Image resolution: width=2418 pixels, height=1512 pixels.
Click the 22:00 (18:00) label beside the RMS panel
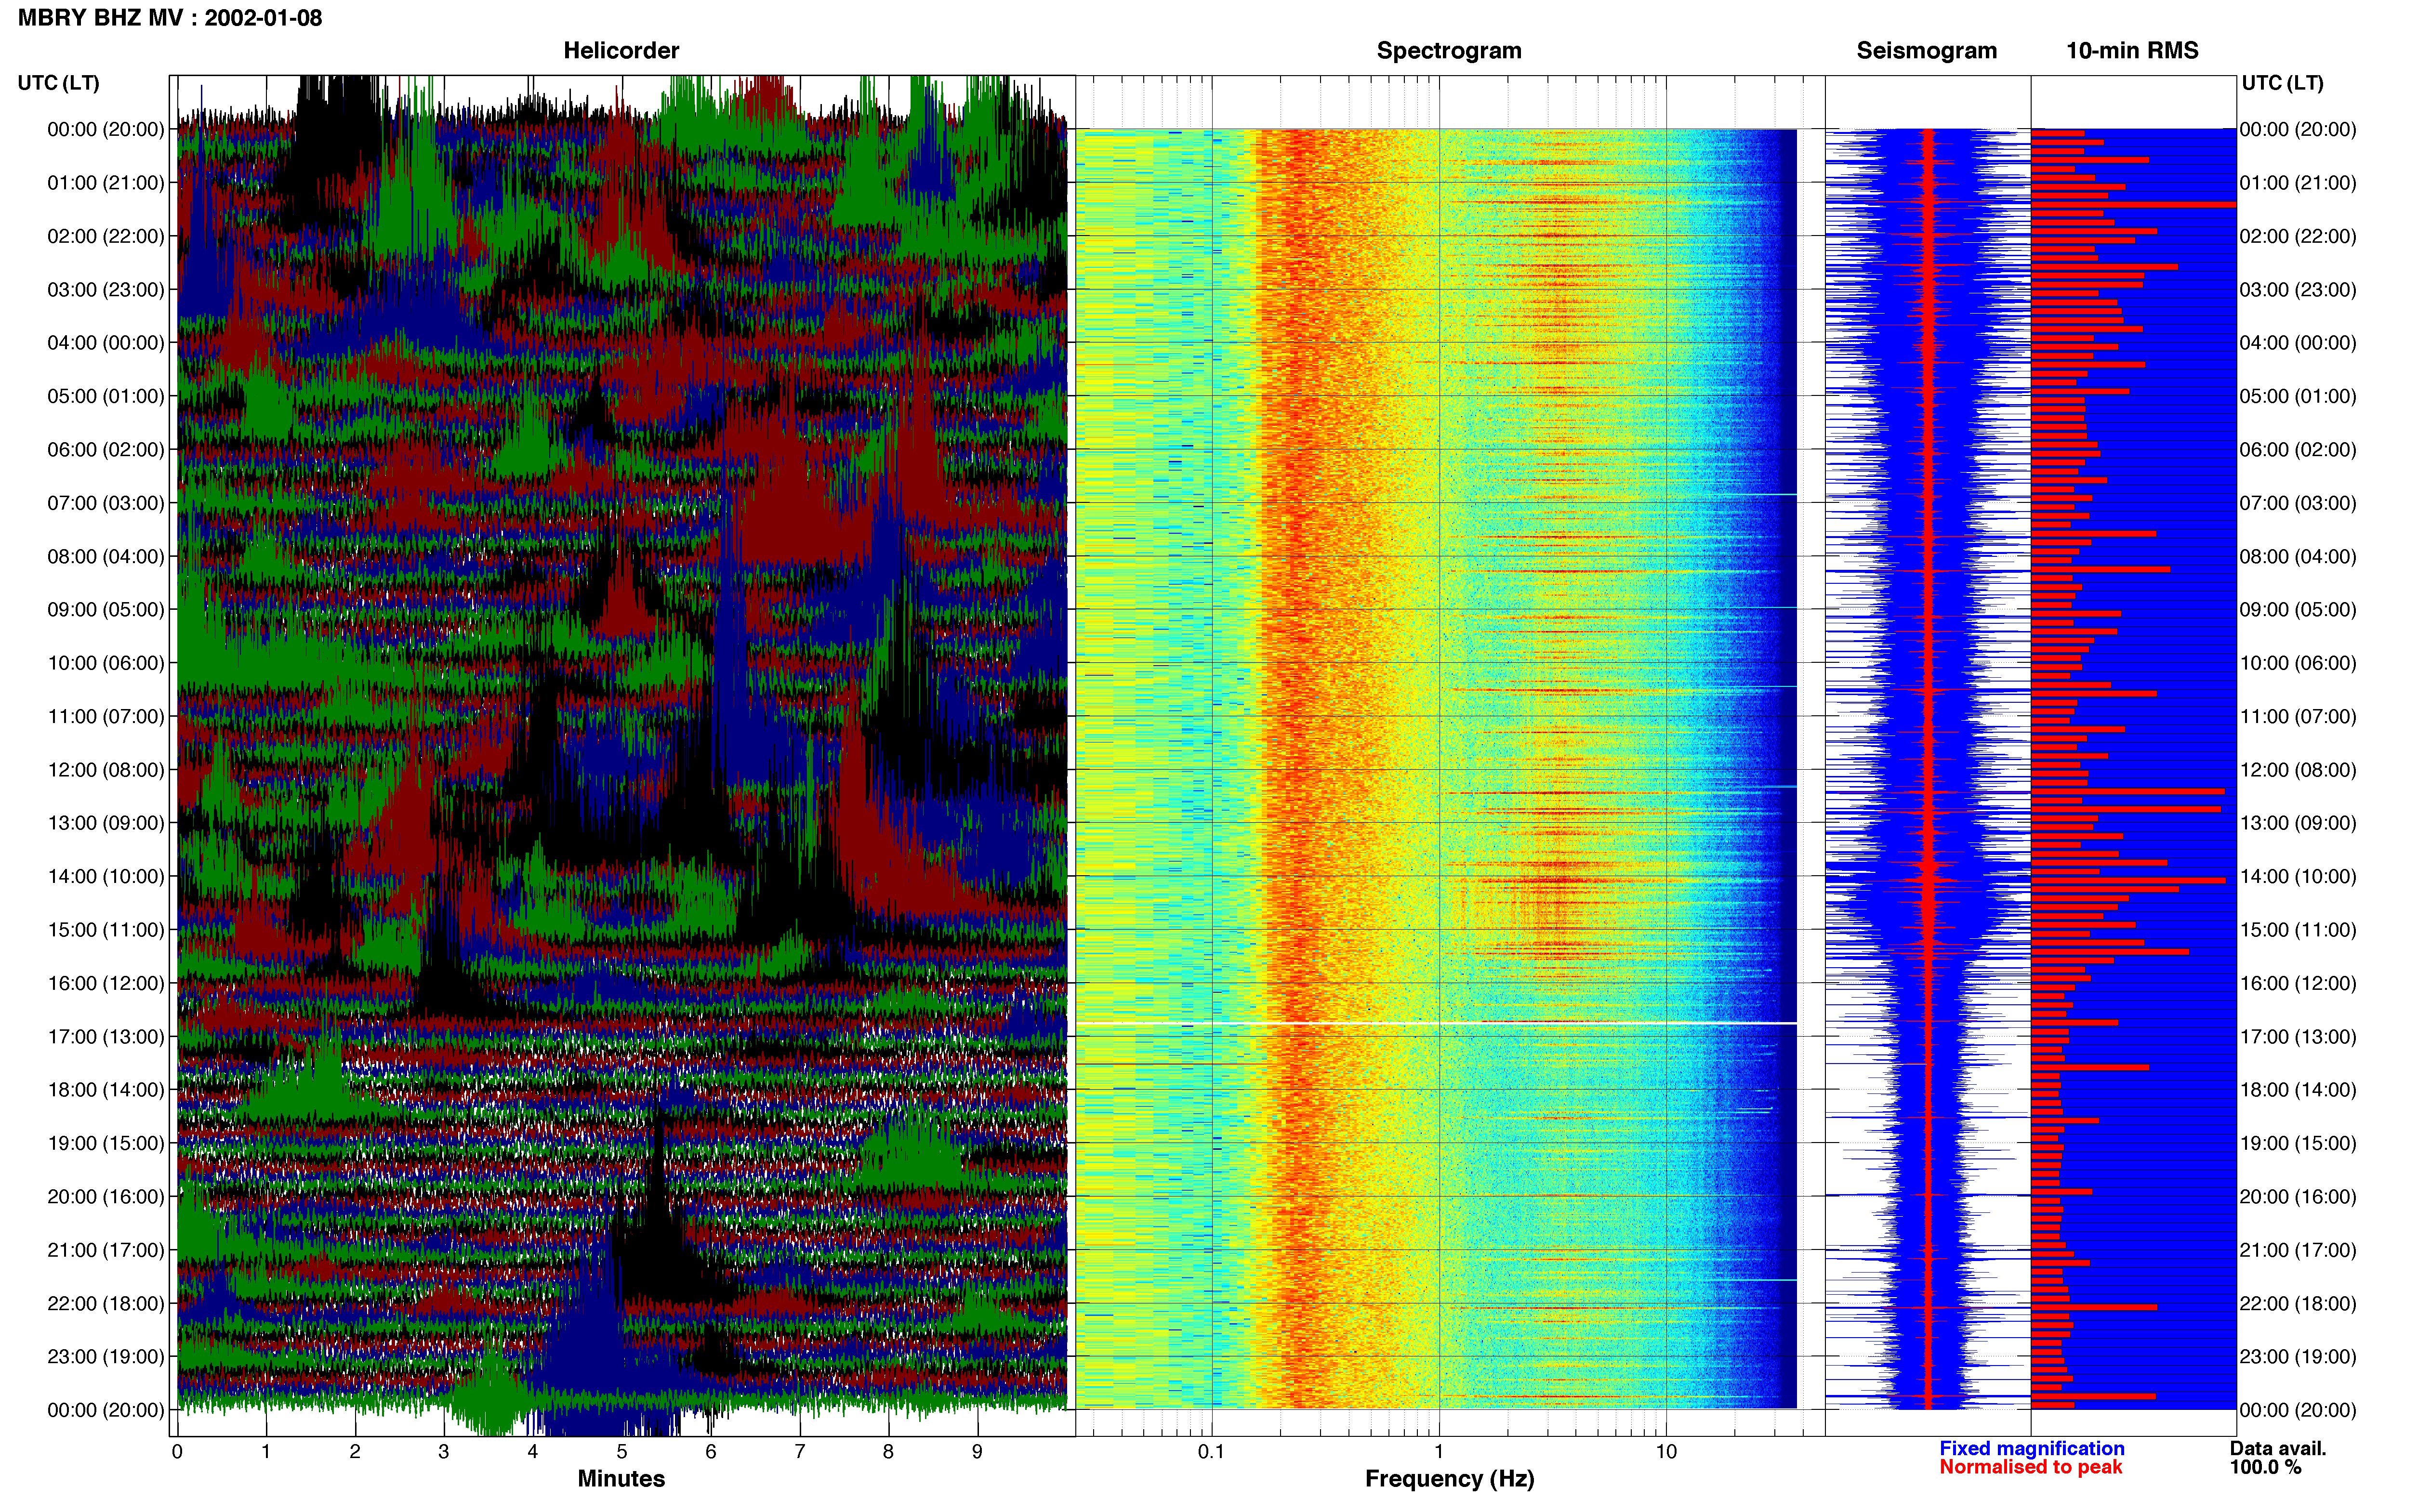pyautogui.click(x=2298, y=1304)
